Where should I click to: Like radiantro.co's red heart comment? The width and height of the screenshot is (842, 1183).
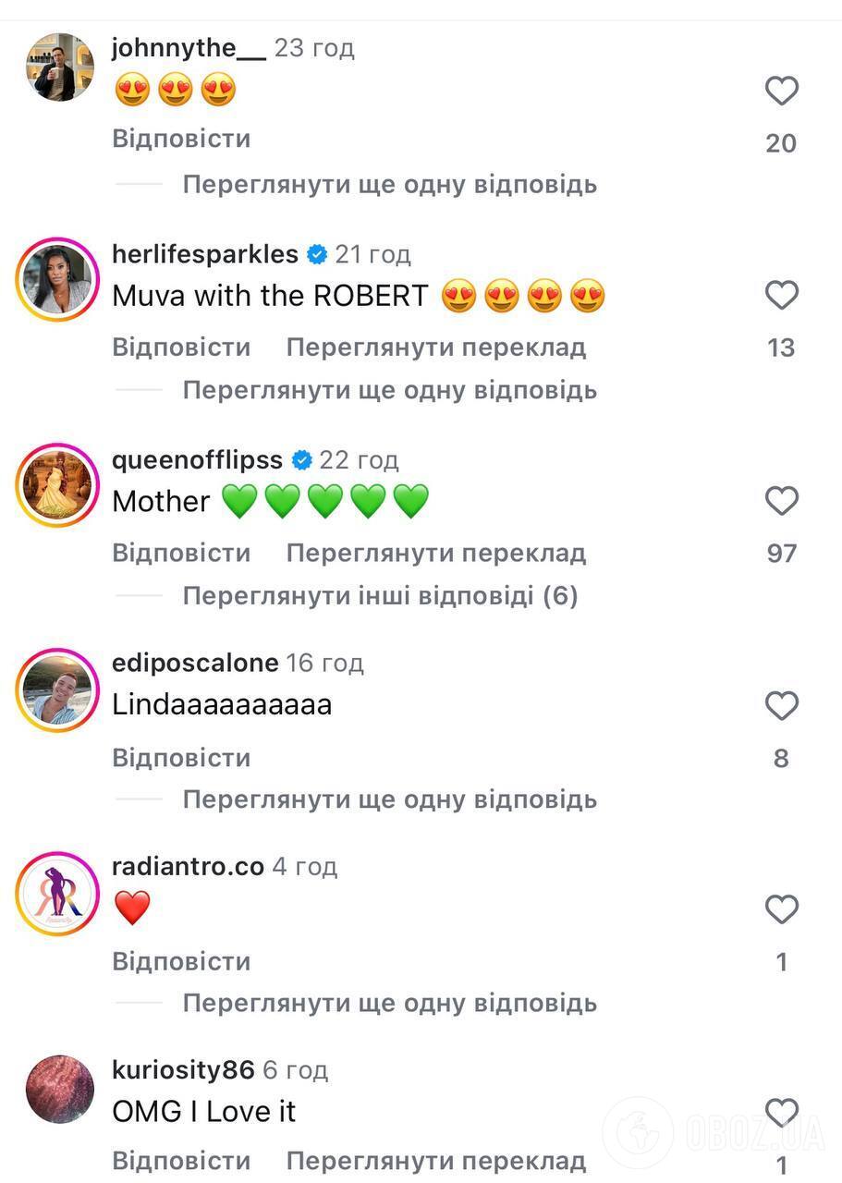pyautogui.click(x=781, y=909)
